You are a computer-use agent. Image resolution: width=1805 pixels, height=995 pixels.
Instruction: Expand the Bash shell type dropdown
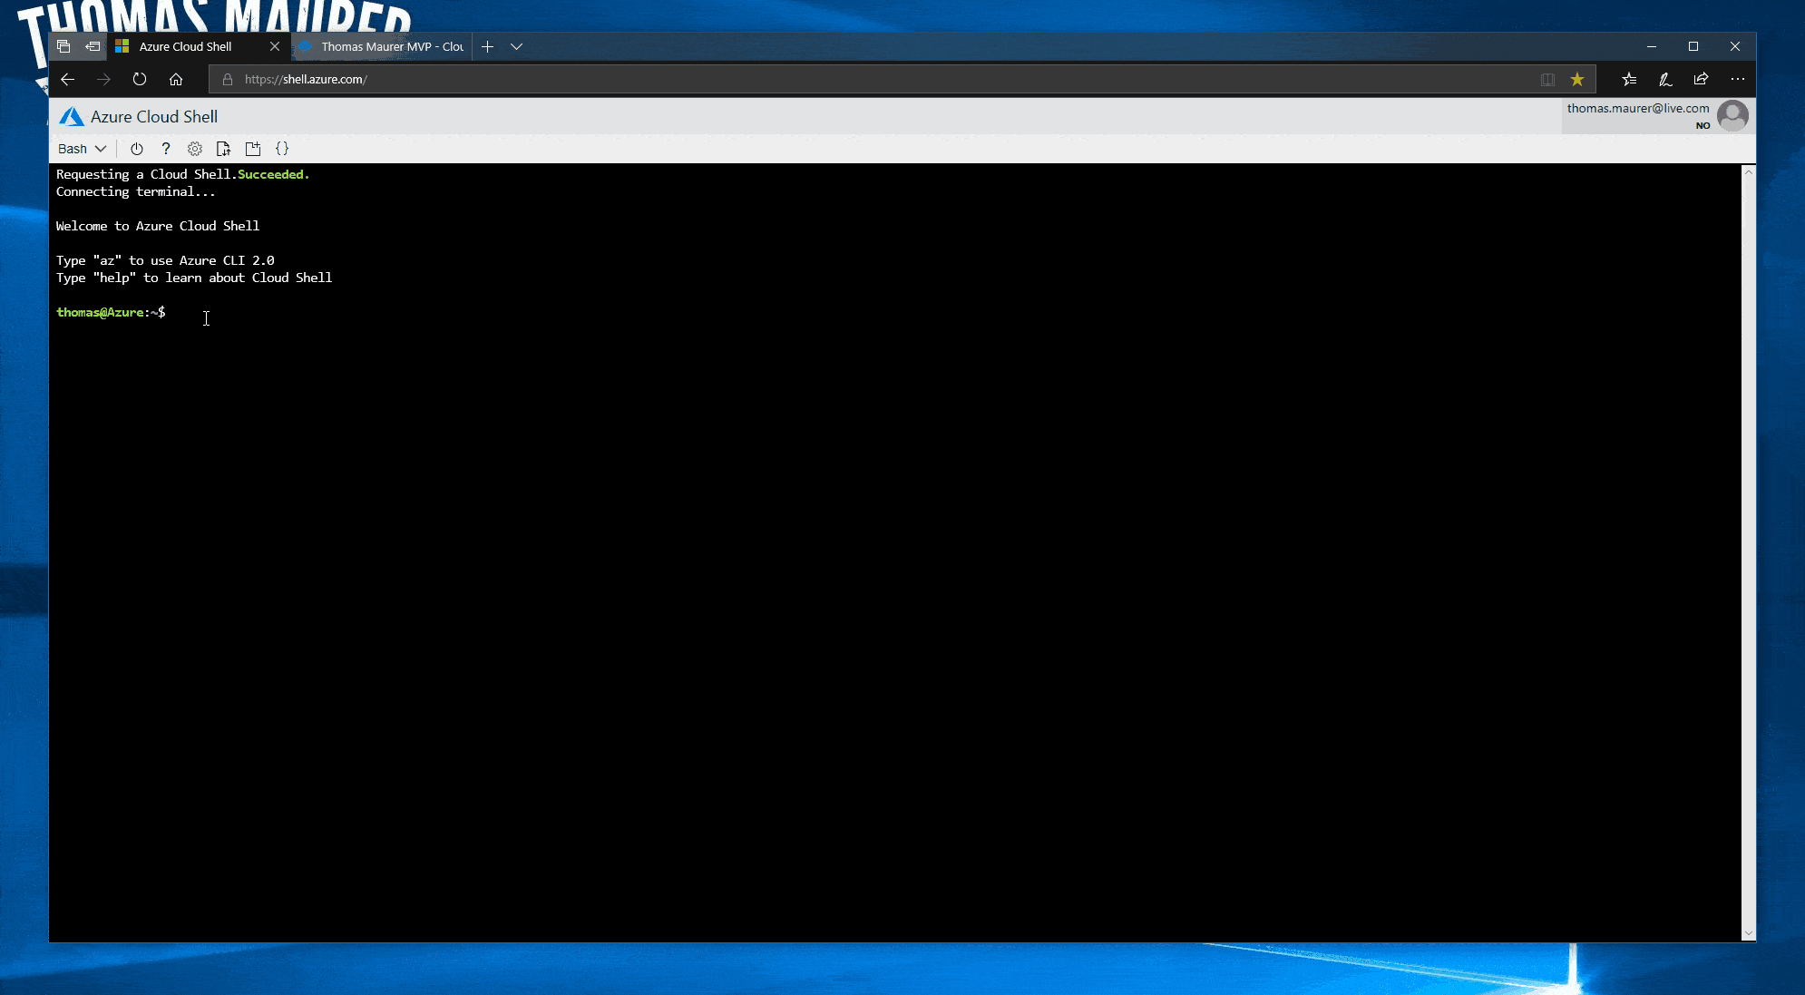(82, 149)
